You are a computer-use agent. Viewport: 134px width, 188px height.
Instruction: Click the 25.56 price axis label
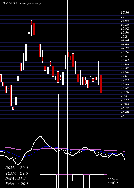point(125,32)
